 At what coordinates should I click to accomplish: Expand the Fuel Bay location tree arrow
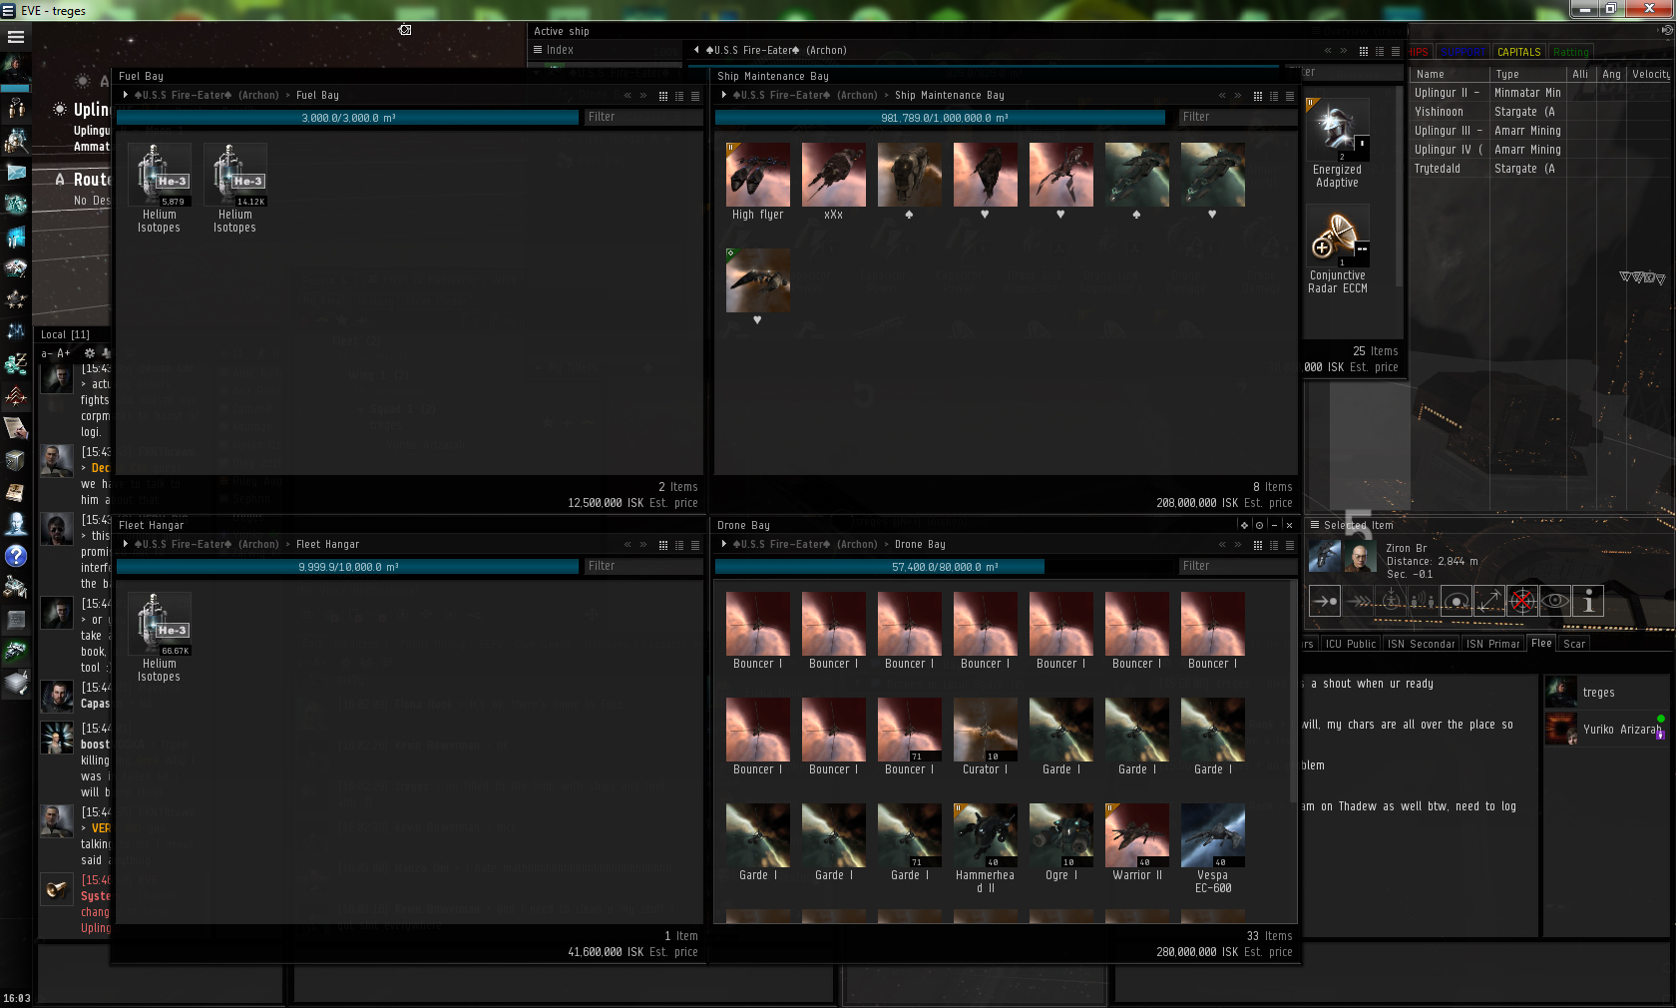pos(125,95)
